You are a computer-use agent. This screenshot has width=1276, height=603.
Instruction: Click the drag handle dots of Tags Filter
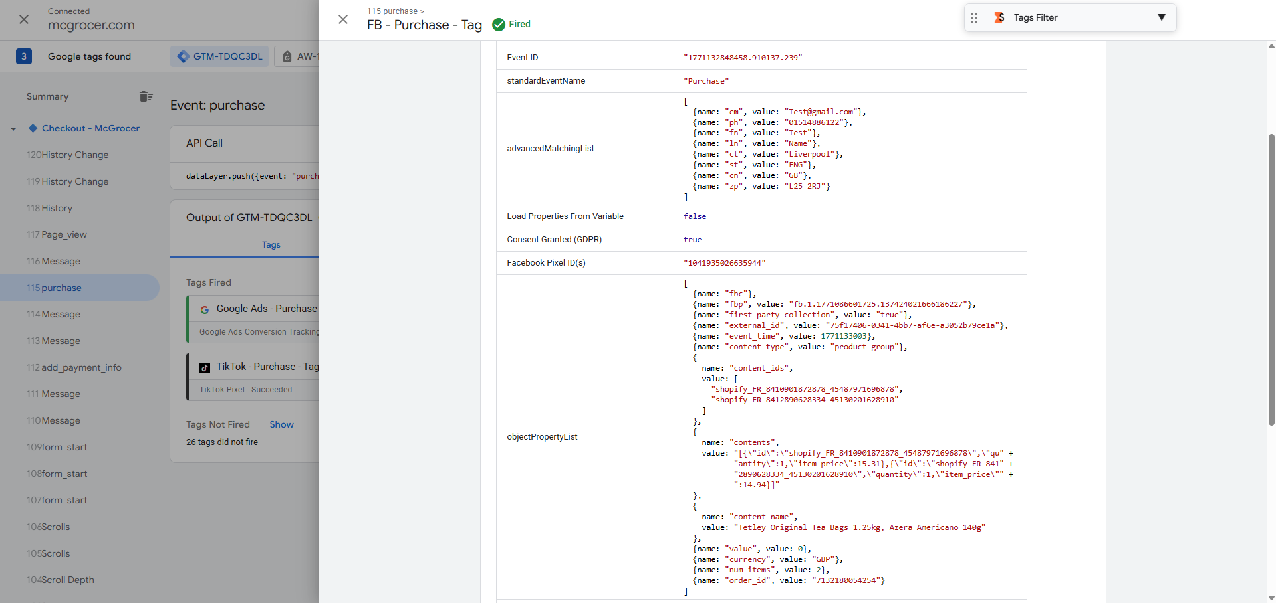coord(974,18)
